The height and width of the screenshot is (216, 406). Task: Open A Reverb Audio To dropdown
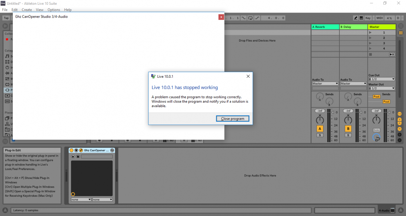pos(325,83)
